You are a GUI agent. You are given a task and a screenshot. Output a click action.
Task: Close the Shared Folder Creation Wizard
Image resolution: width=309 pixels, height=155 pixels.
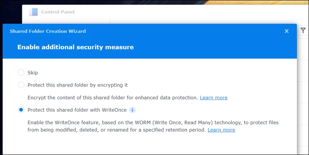(287, 31)
